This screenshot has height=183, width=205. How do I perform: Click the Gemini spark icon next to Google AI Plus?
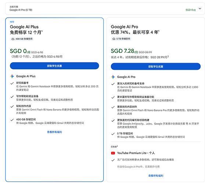pyautogui.click(x=12, y=76)
